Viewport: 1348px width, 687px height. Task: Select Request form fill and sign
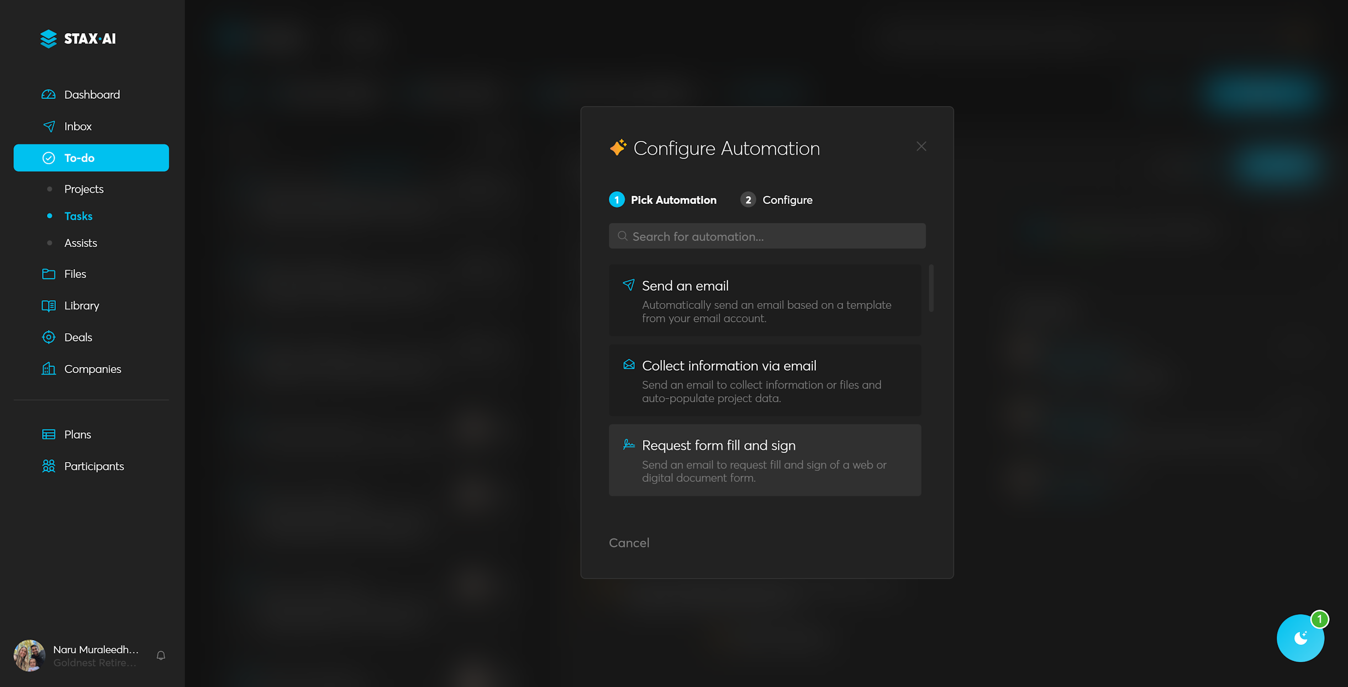click(x=765, y=460)
